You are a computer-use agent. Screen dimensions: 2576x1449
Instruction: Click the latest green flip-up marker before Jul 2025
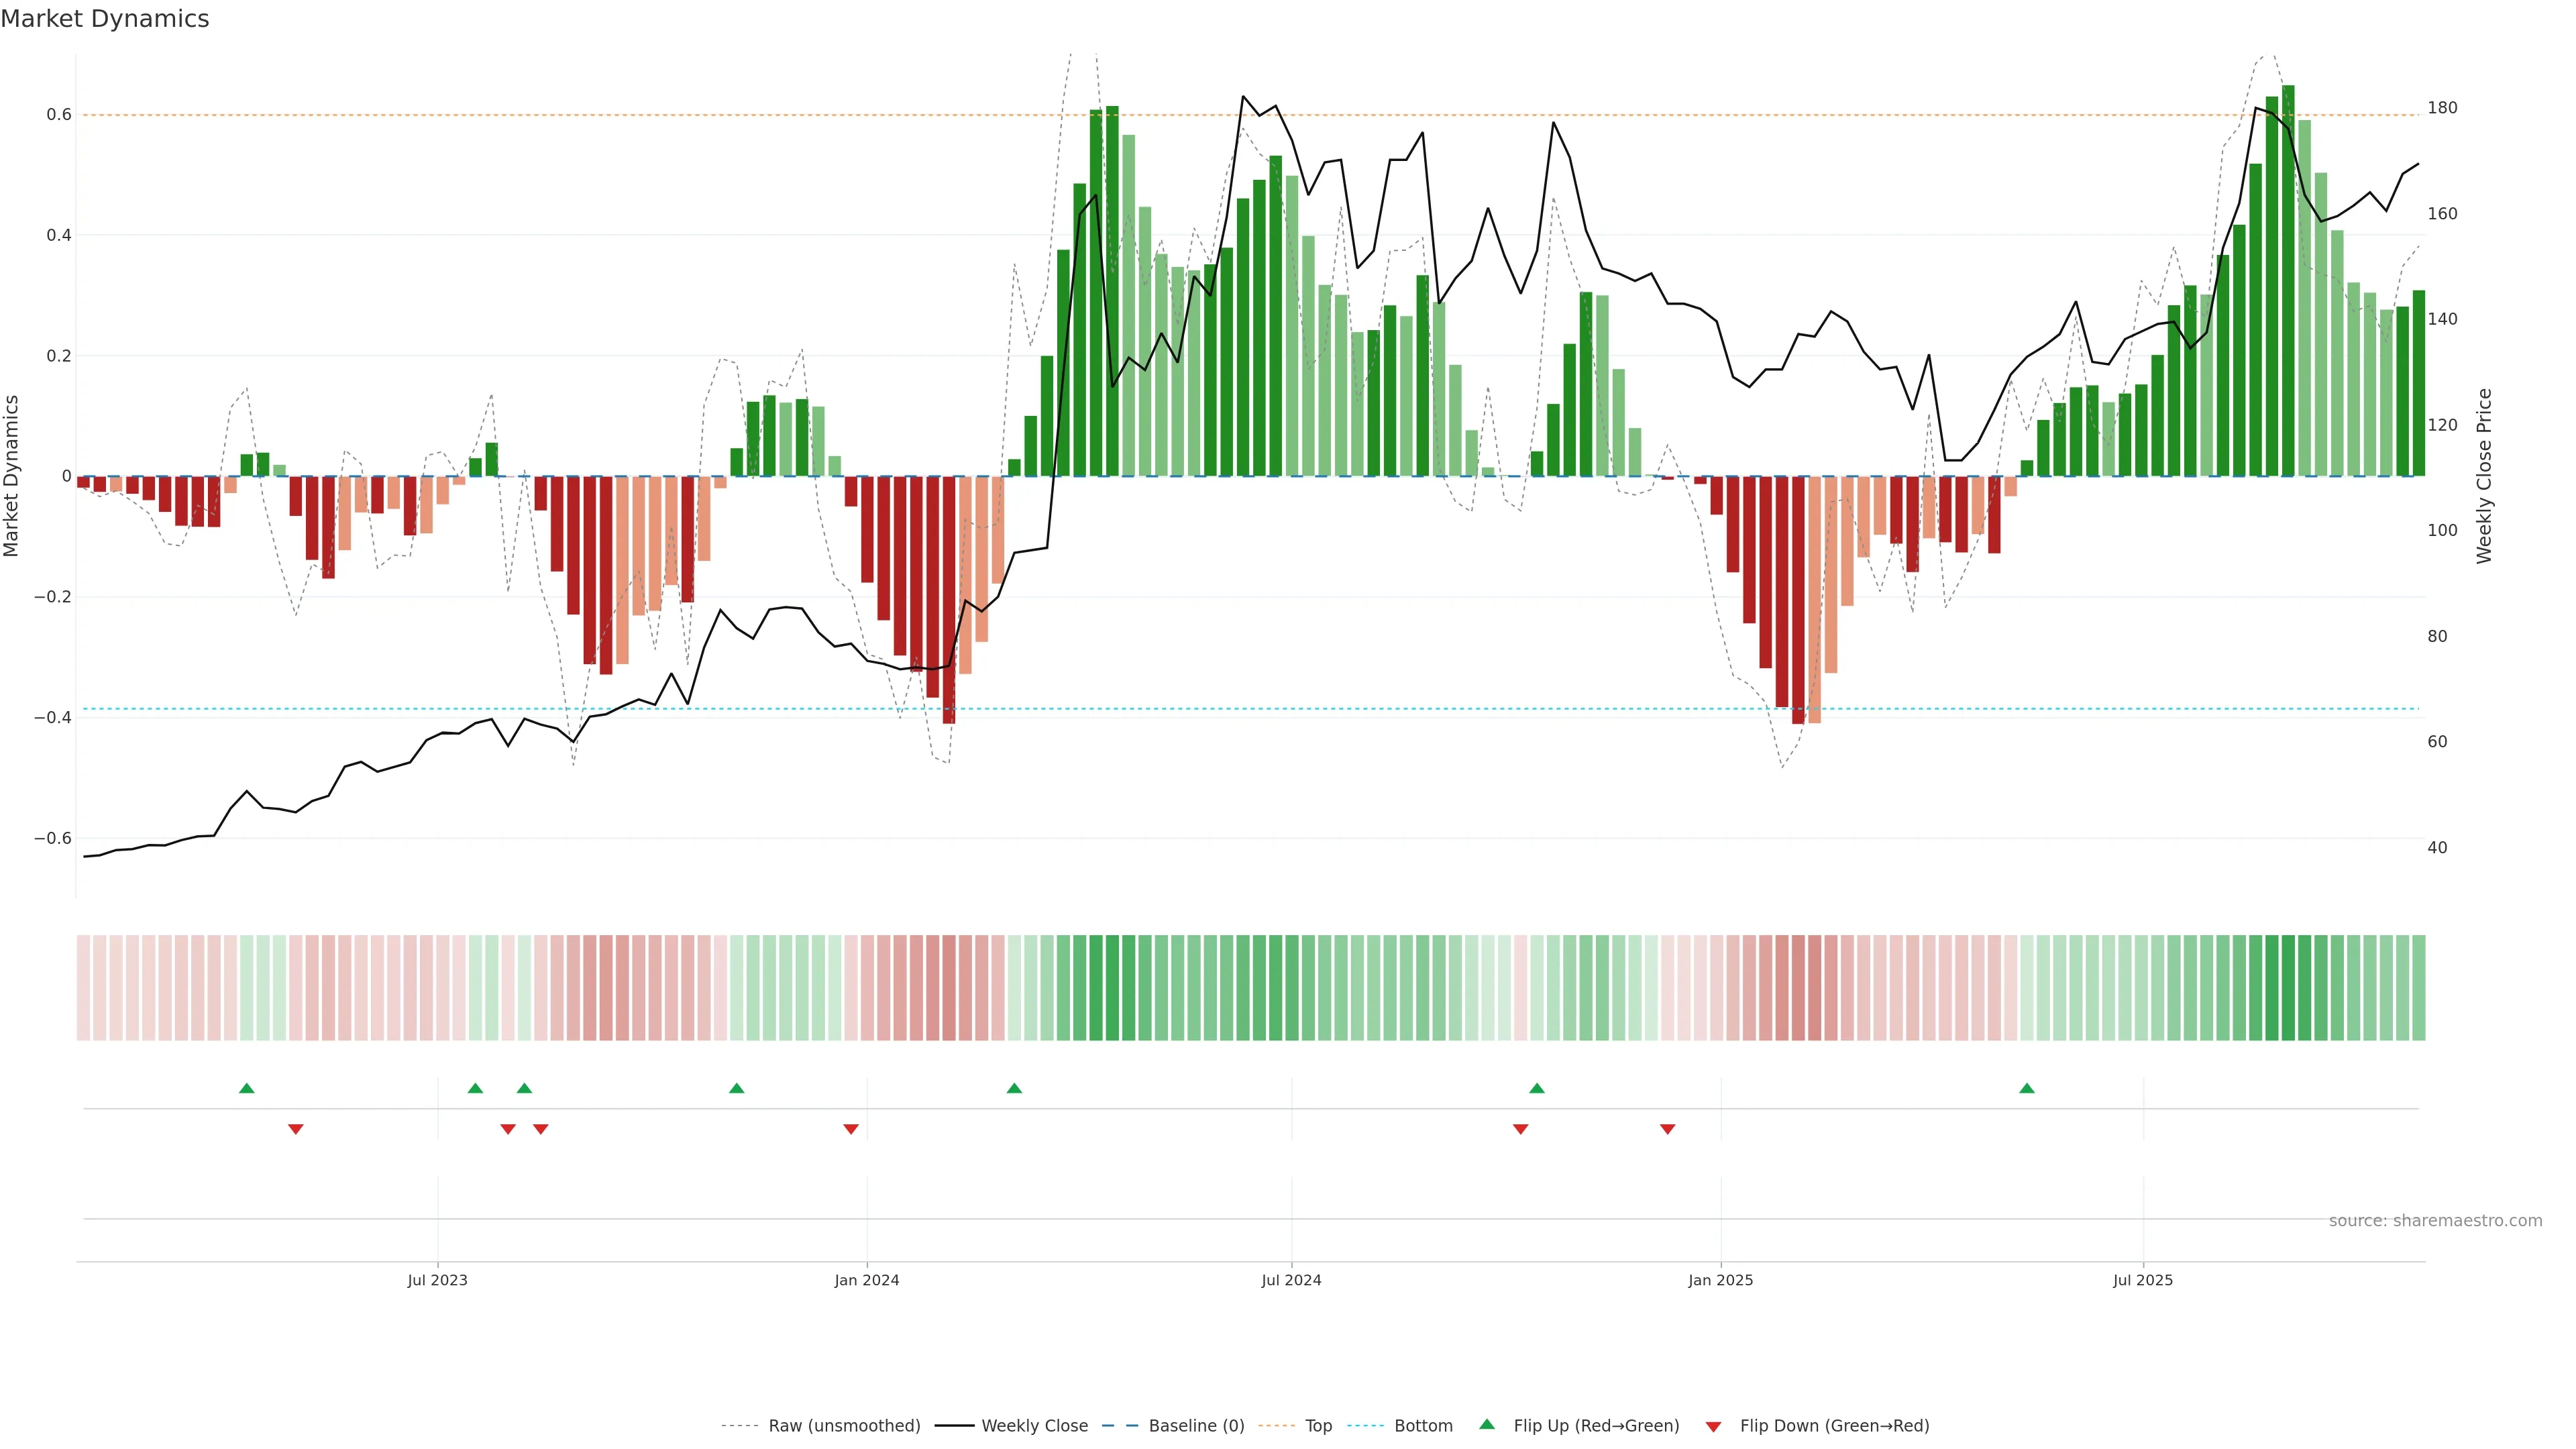point(2027,1088)
